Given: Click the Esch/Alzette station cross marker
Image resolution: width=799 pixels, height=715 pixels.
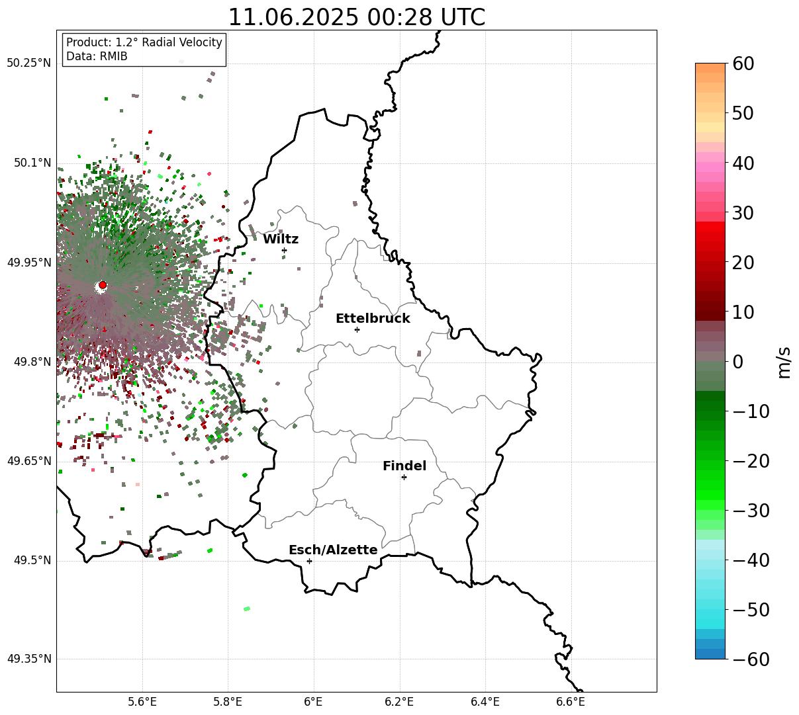Looking at the screenshot, I should point(309,561).
